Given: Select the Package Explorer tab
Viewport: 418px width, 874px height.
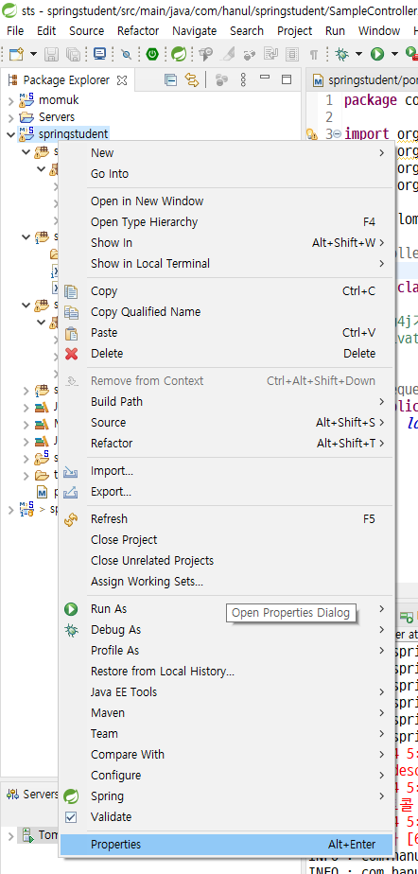Looking at the screenshot, I should coord(66,80).
